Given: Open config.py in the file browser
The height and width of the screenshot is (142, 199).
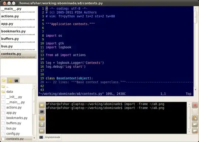Looking at the screenshot, I should [17, 133].
